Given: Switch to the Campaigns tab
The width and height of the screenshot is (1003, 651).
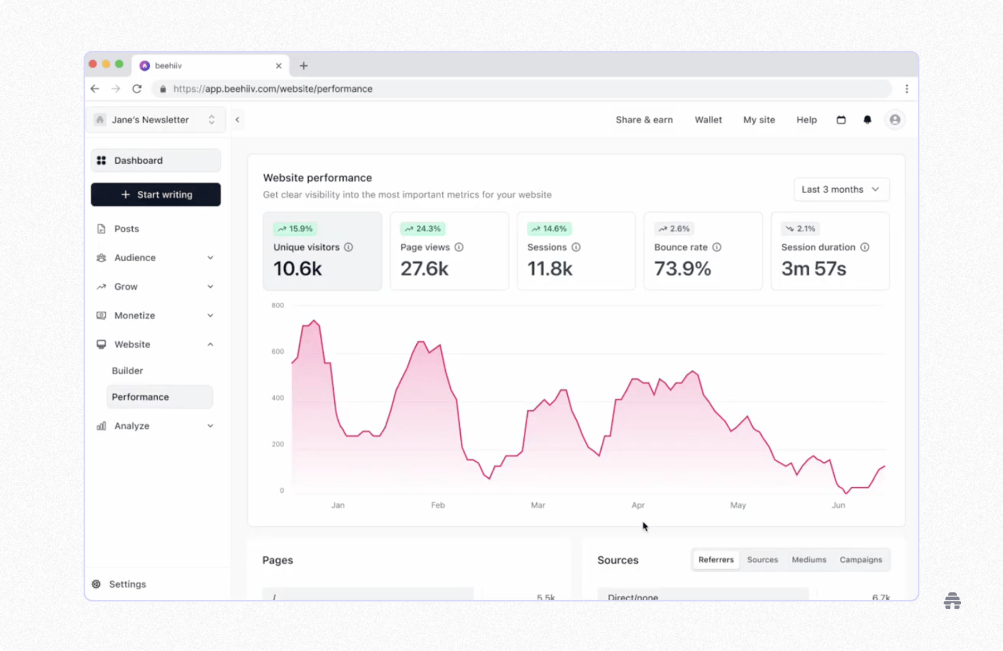Looking at the screenshot, I should 861,560.
